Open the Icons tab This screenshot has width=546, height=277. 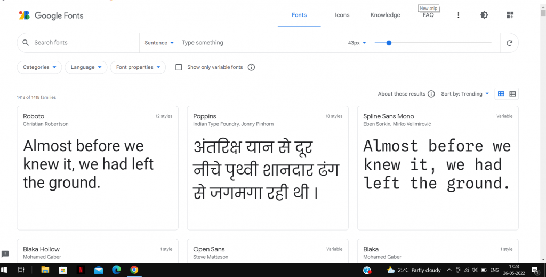(342, 15)
